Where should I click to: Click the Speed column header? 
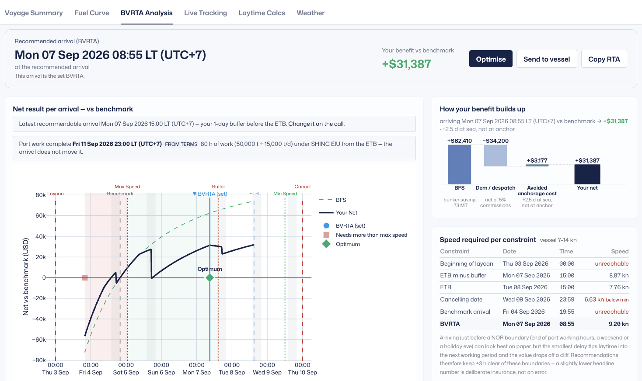620,251
